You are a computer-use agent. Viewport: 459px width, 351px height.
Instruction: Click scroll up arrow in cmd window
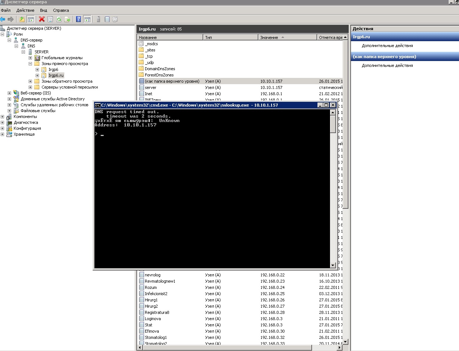333,112
